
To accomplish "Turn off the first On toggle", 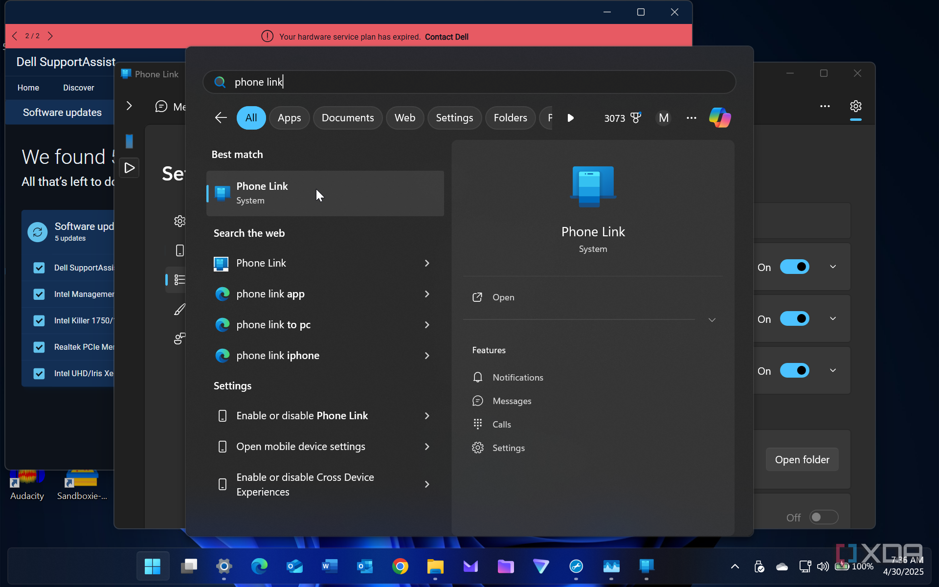I will pyautogui.click(x=794, y=267).
